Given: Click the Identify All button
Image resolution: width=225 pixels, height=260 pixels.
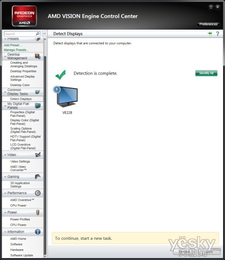Looking at the screenshot, I should (206, 73).
